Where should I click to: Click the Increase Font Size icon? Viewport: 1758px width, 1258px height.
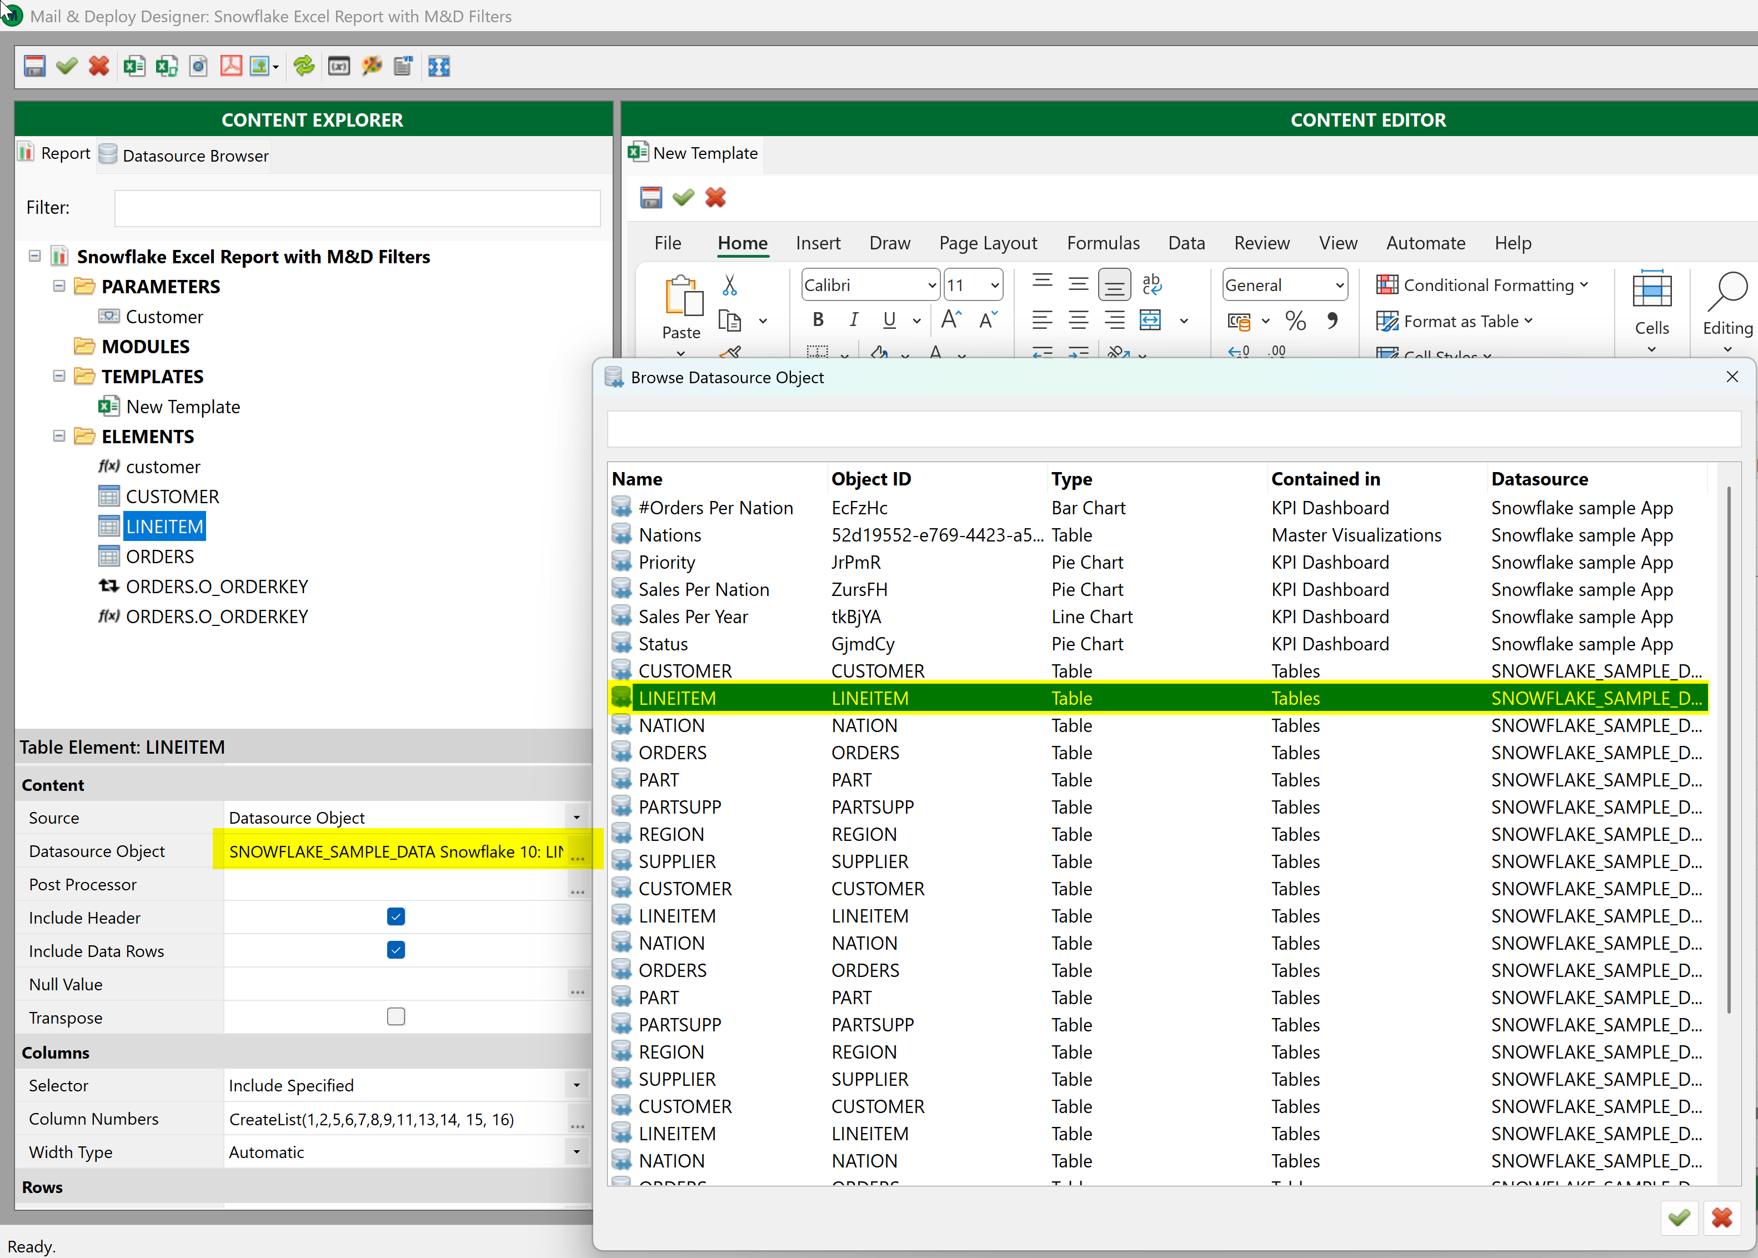click(951, 319)
